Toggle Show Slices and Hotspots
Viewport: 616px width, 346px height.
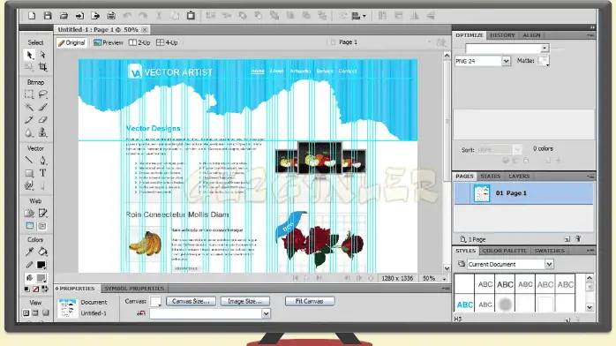(x=42, y=226)
